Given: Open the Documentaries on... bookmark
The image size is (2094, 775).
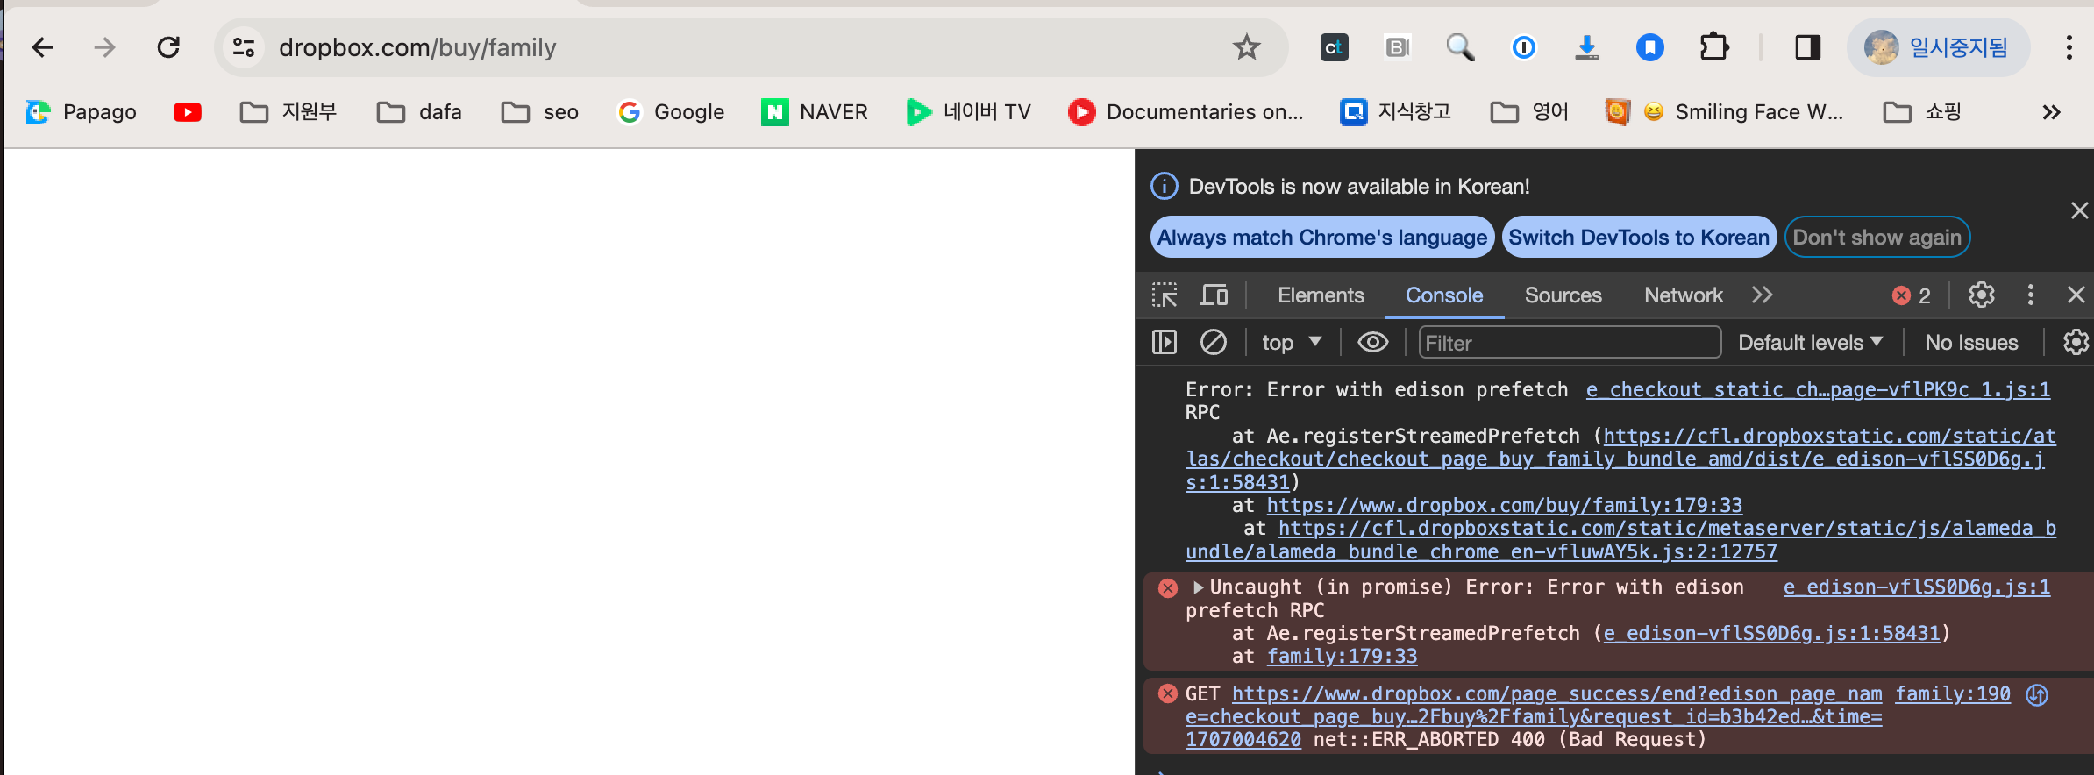Looking at the screenshot, I should (1186, 112).
